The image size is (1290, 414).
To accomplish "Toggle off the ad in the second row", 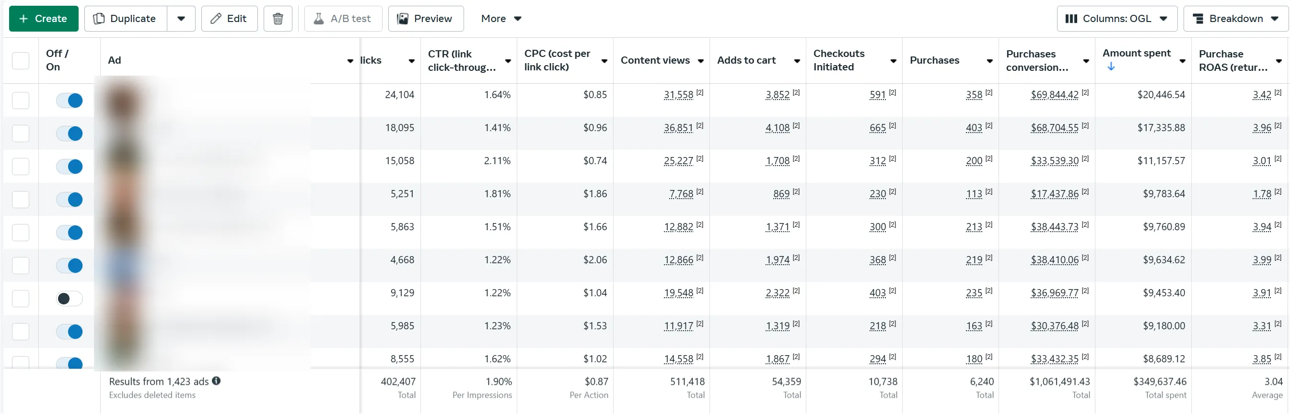I will [69, 133].
